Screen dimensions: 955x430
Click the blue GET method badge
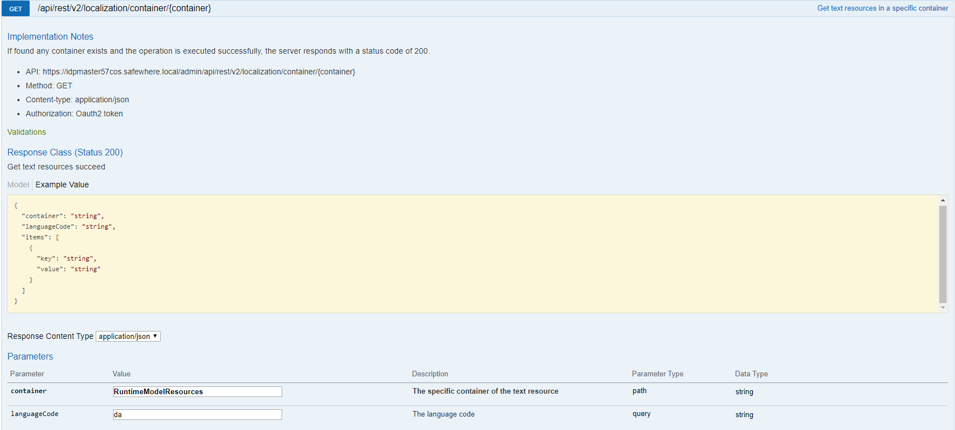(x=16, y=9)
